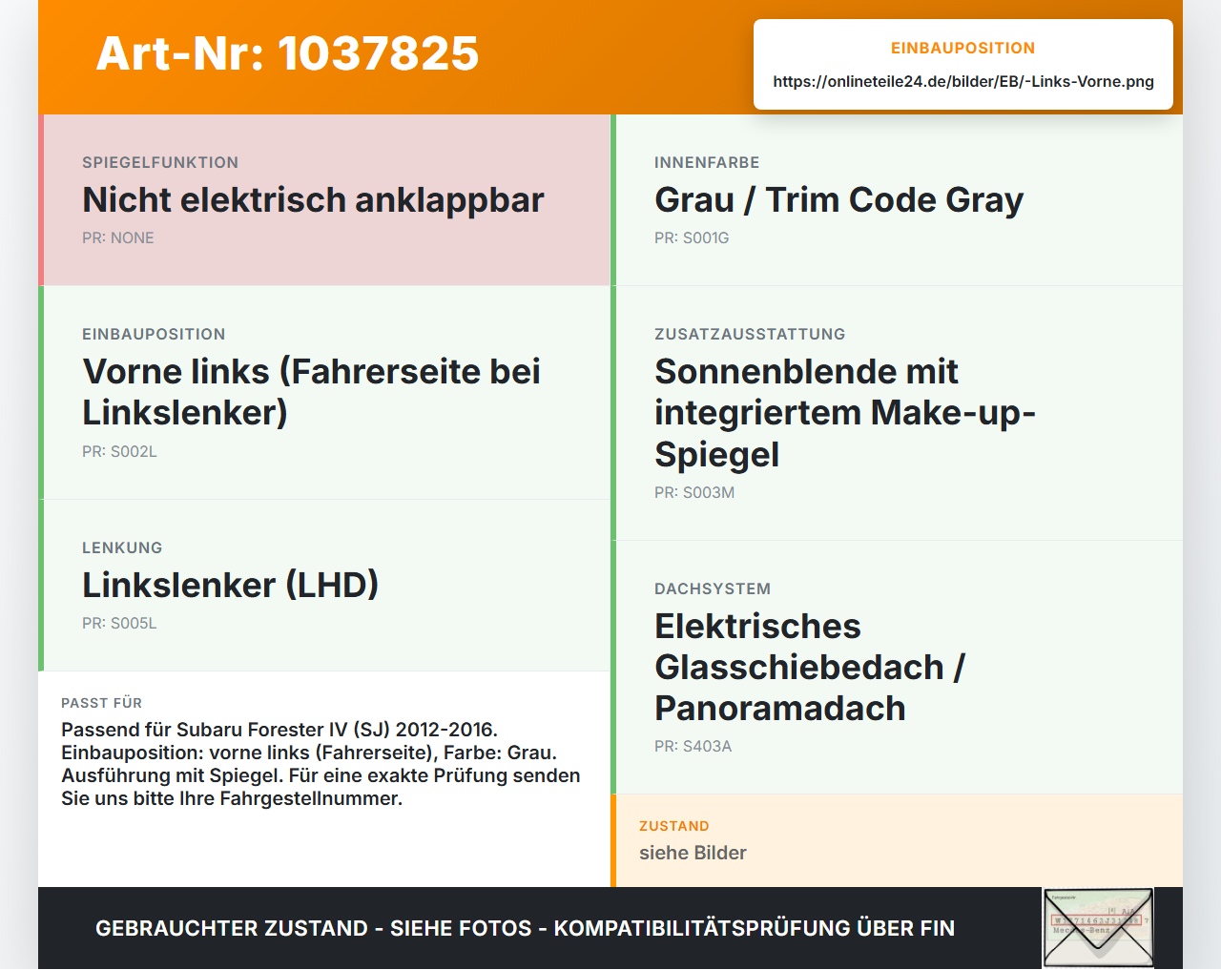
Task: Click PR code S003M
Action: 694,493
